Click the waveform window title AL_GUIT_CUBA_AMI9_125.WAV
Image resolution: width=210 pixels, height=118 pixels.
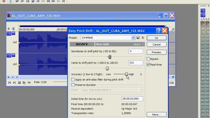point(36,16)
